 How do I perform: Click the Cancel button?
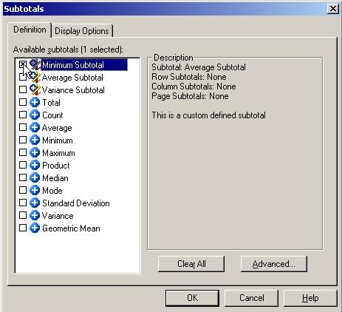252,298
